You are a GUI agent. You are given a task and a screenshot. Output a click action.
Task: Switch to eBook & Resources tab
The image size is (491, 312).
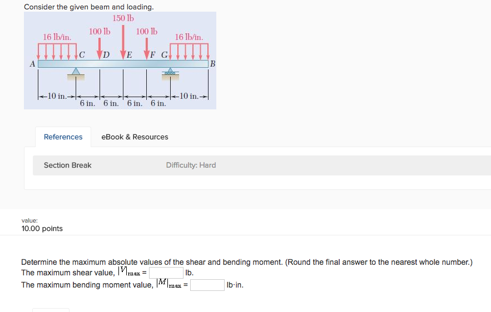point(135,137)
